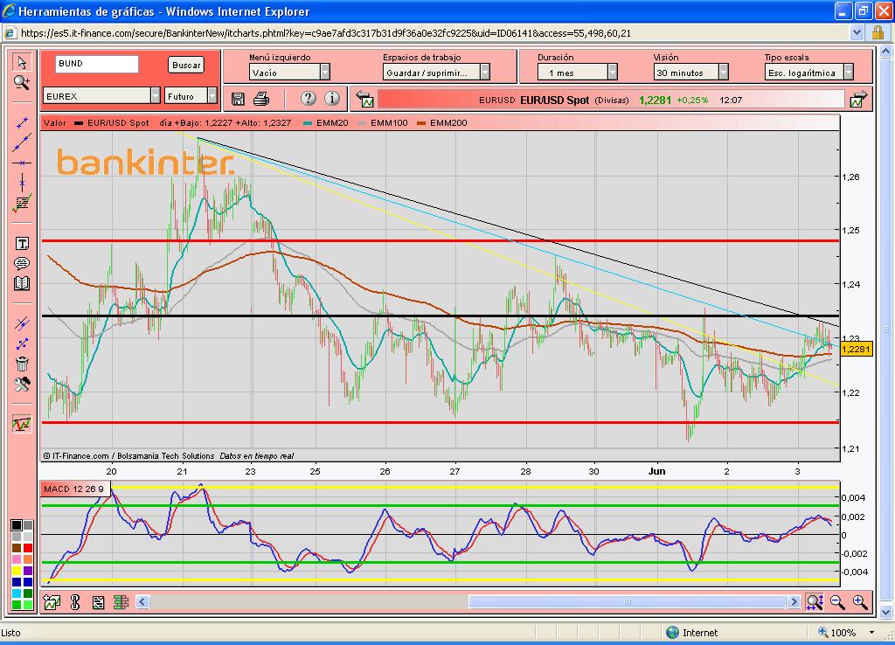This screenshot has height=645, width=895.
Task: Click the MACD 12 26 9 label
Action: point(73,489)
